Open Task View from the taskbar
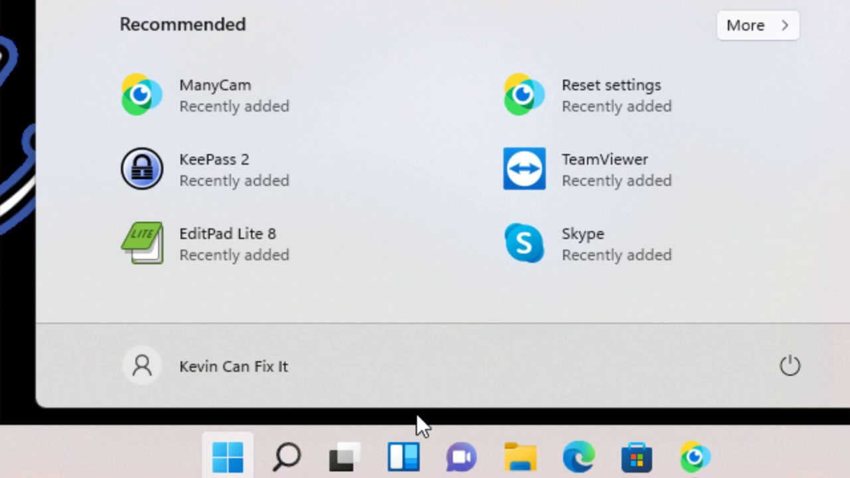The height and width of the screenshot is (478, 850). click(x=345, y=457)
